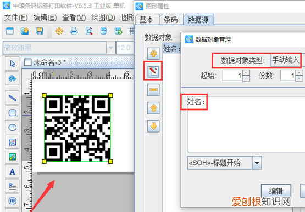Open document settings gear icon
The height and width of the screenshot is (212, 305).
pyautogui.click(x=59, y=31)
